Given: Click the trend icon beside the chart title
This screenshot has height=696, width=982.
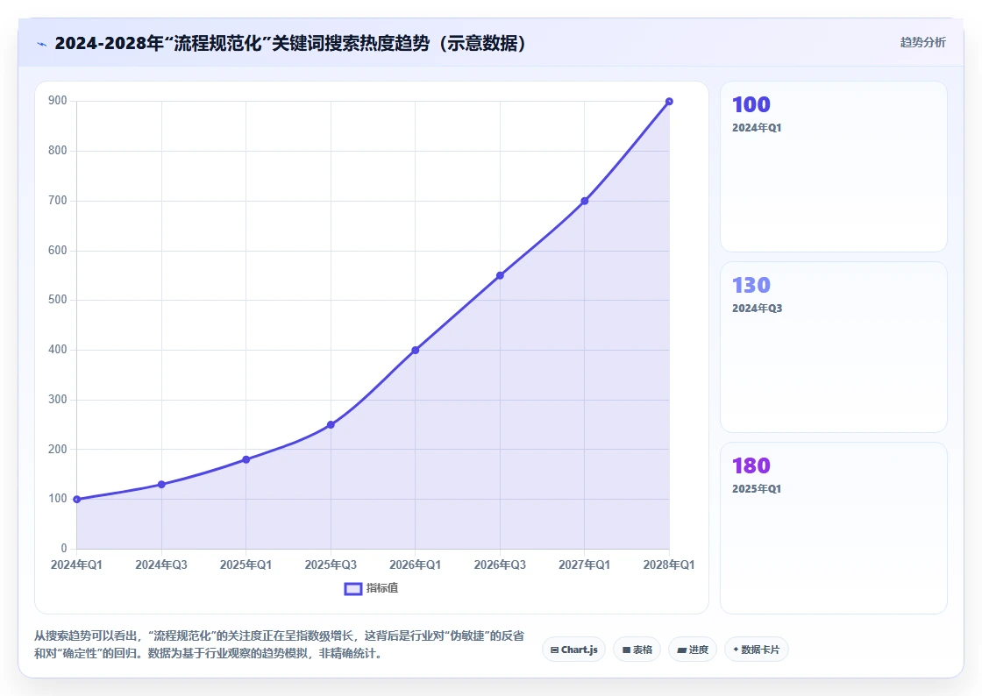Looking at the screenshot, I should click(42, 44).
